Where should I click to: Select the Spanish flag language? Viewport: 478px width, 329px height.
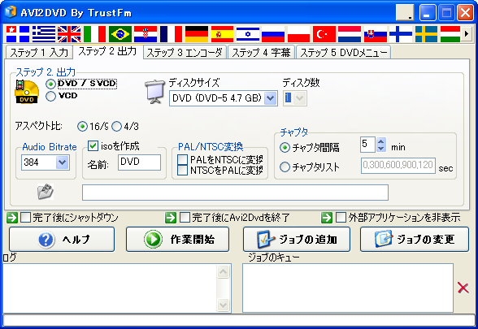coord(222,34)
